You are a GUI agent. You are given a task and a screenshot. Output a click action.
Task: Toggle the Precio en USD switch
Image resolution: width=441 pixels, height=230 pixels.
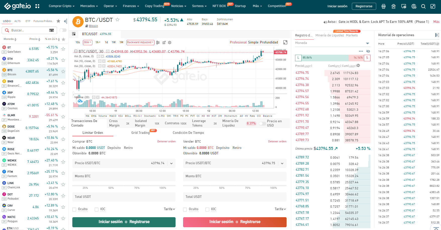click(262, 124)
